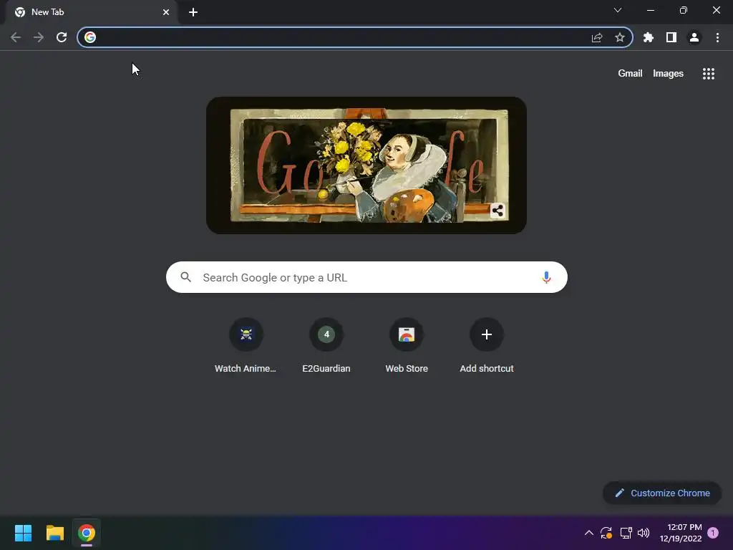Open Chrome's three-dot menu
This screenshot has width=733, height=550.
pos(717,37)
